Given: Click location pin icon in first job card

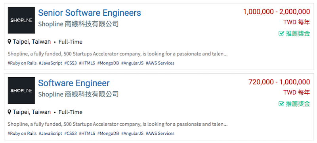Looking at the screenshot, I should tap(9, 42).
